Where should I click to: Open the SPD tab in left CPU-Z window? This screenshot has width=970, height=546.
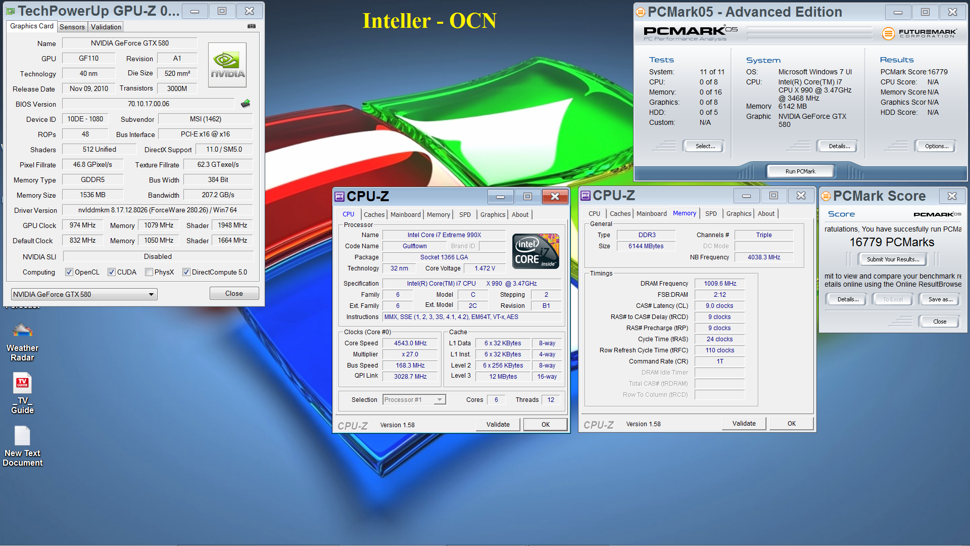coord(465,215)
